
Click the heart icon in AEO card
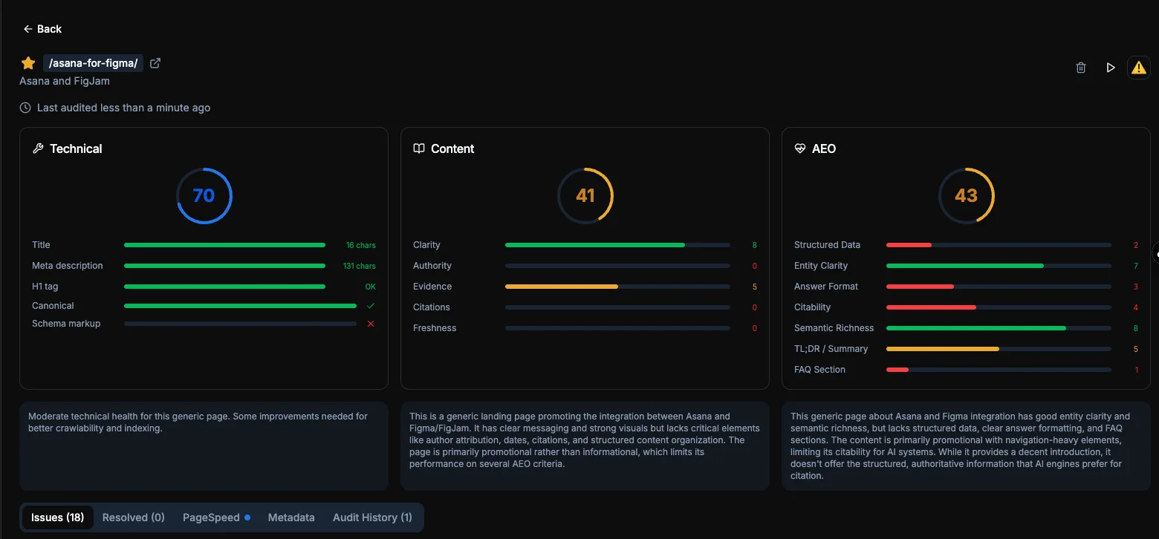tap(800, 148)
